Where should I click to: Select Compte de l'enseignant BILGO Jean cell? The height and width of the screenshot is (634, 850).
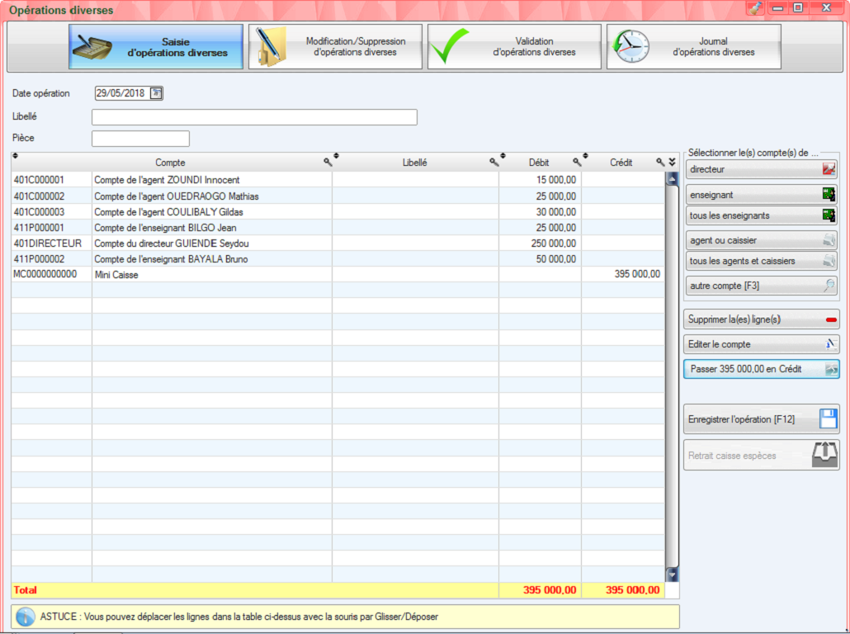tap(211, 227)
